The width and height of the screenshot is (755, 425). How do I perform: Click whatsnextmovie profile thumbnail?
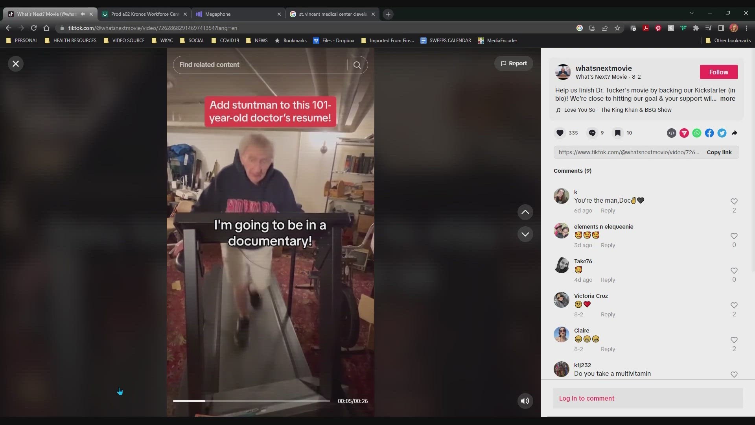562,72
